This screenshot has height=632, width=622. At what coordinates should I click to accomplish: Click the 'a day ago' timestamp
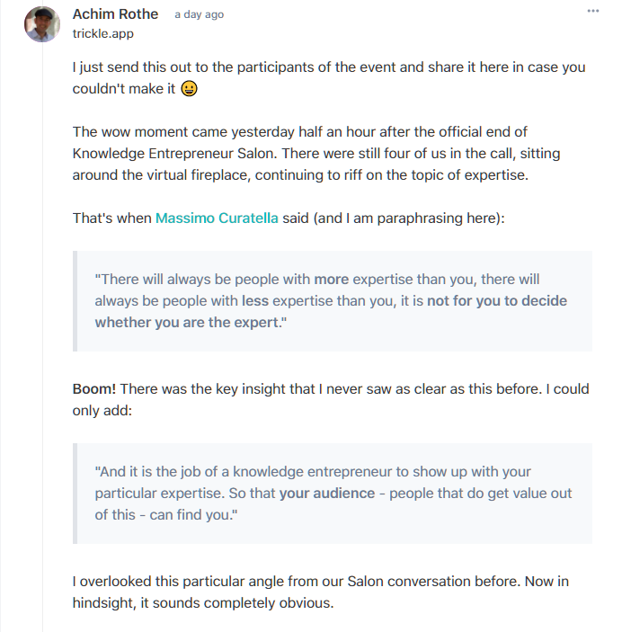199,14
